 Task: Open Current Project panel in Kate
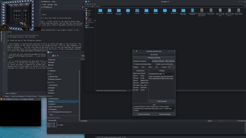(31, 96)
